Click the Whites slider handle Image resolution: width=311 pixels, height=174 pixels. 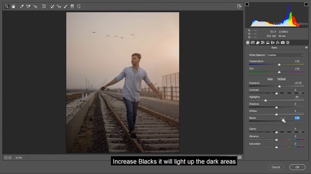(276, 115)
